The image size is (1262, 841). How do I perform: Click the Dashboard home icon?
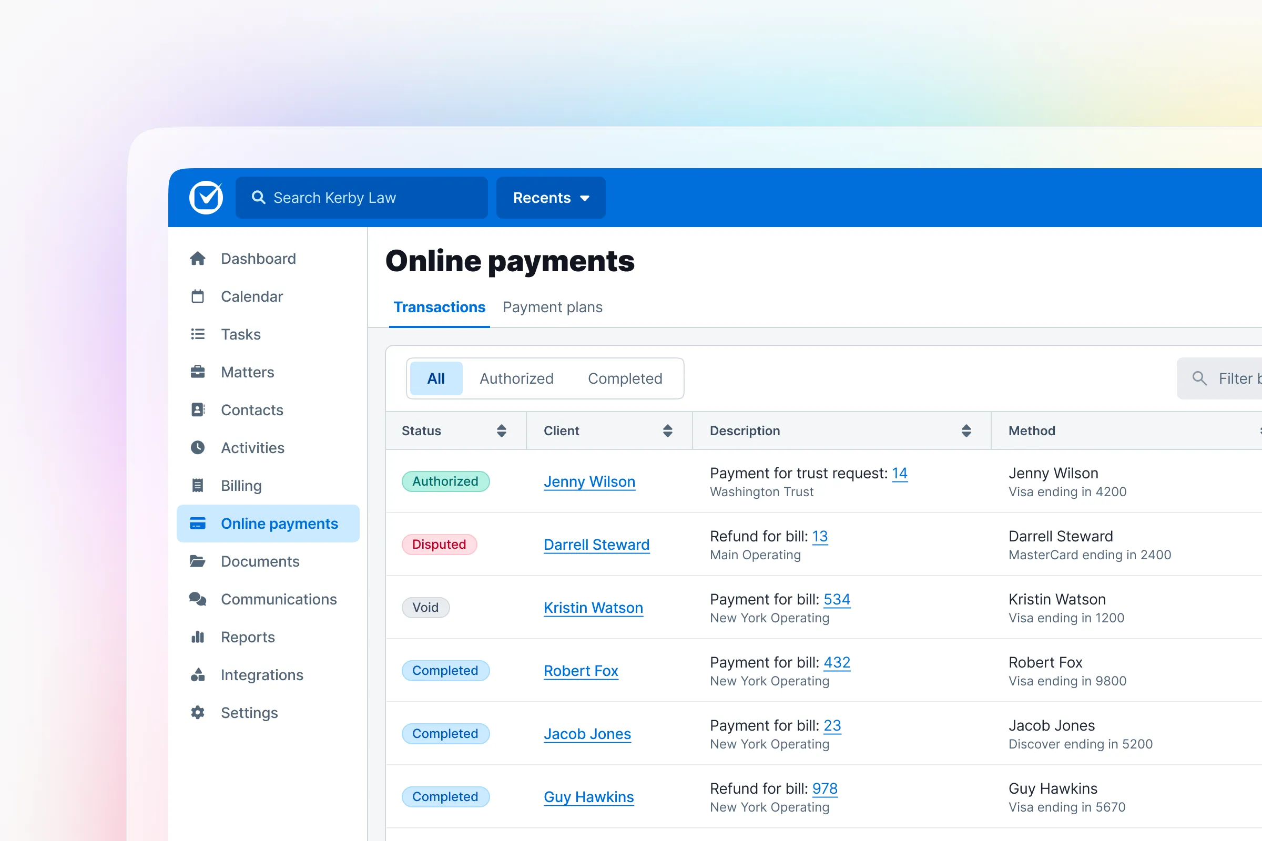198,259
